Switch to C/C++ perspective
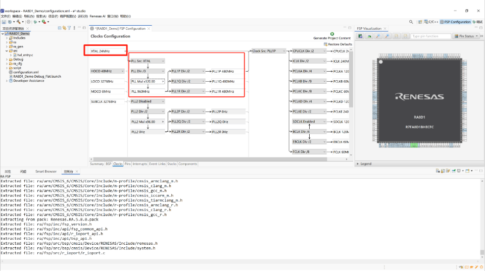The width and height of the screenshot is (485, 271). (431, 22)
